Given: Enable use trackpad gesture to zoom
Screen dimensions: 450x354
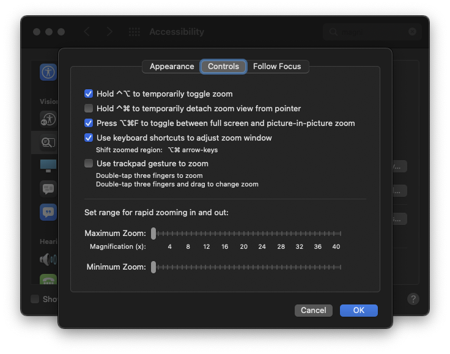Looking at the screenshot, I should point(89,164).
